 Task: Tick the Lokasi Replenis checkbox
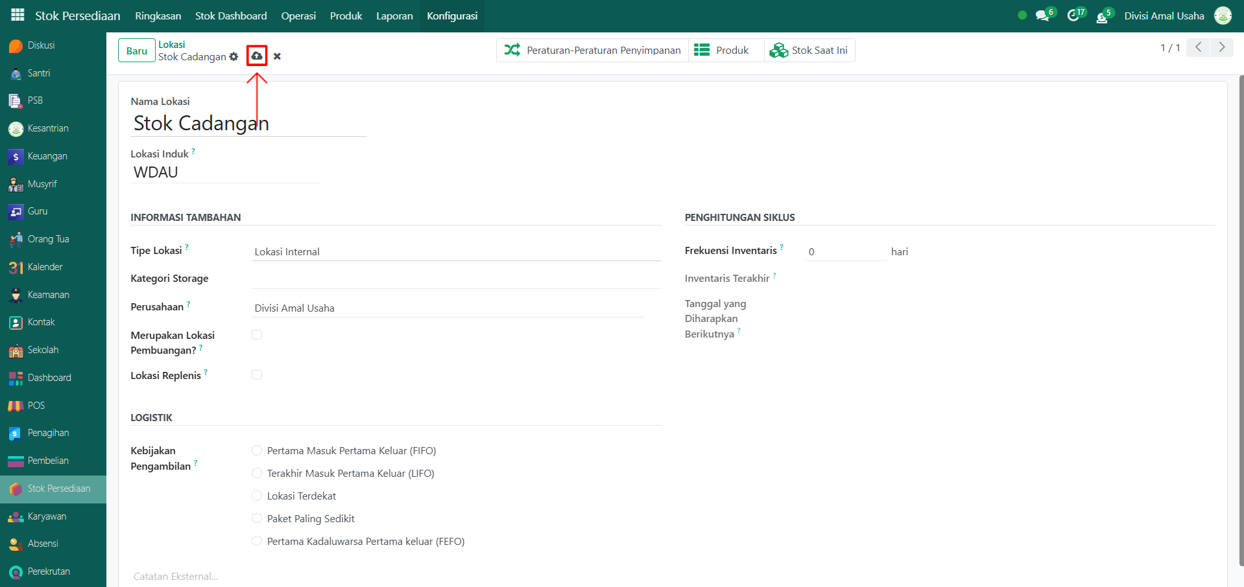pos(257,375)
